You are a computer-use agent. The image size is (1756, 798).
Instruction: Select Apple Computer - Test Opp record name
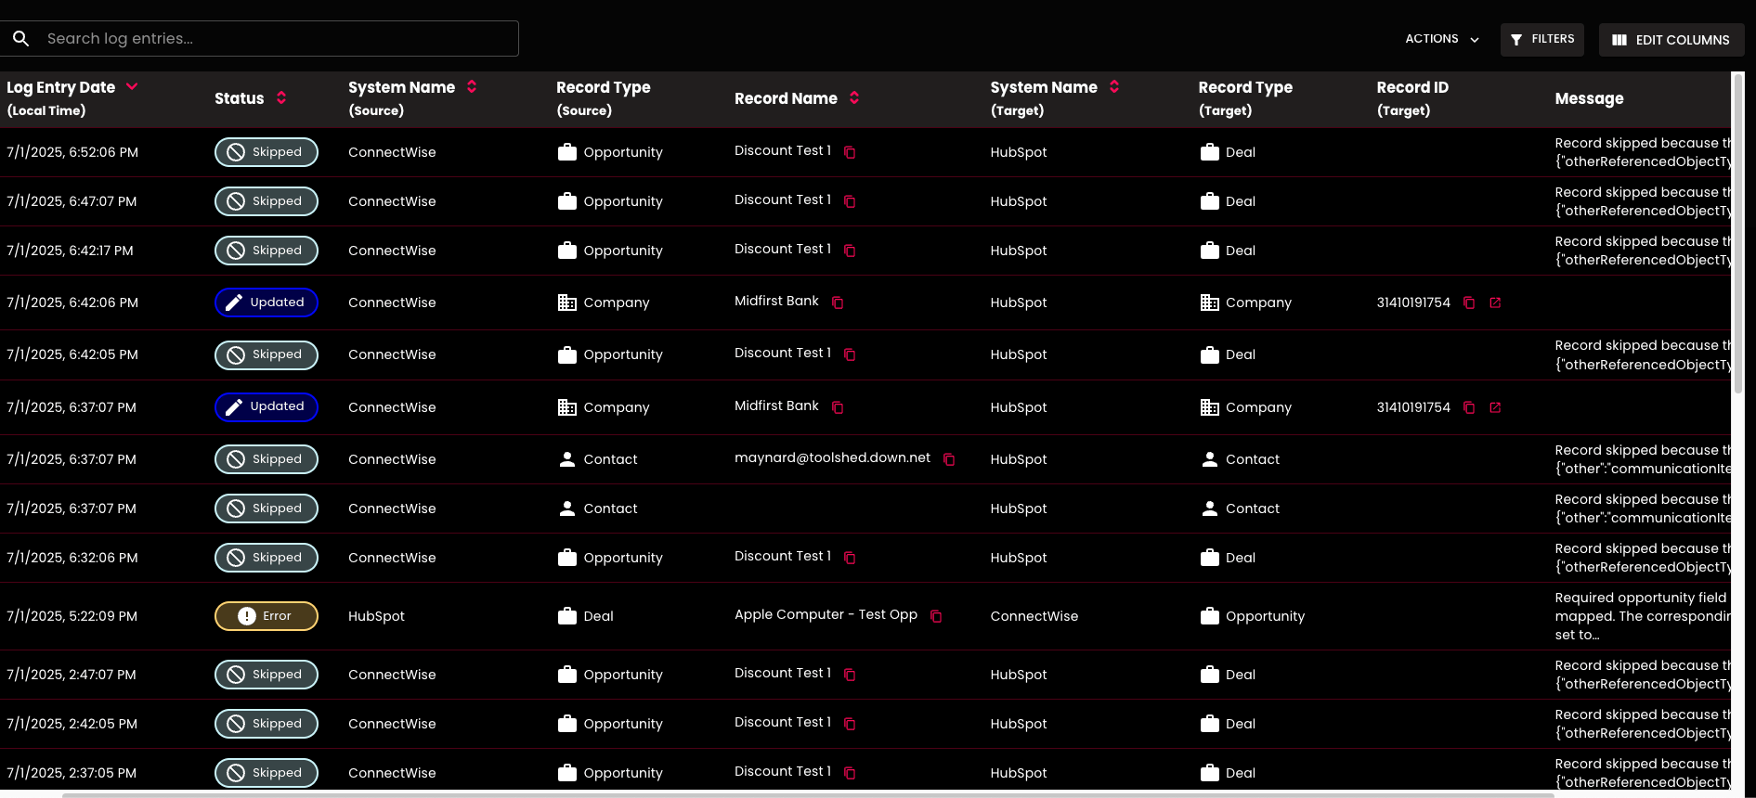826,614
